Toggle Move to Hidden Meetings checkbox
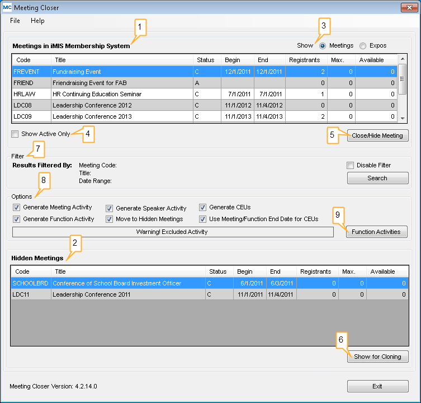This screenshot has height=403, width=421. [110, 219]
